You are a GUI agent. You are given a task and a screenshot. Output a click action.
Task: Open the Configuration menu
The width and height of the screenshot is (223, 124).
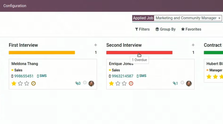[x=15, y=6]
